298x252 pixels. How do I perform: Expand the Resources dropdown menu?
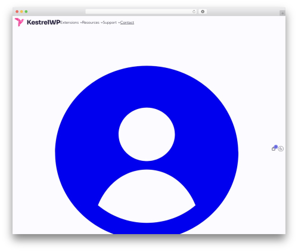tap(92, 23)
